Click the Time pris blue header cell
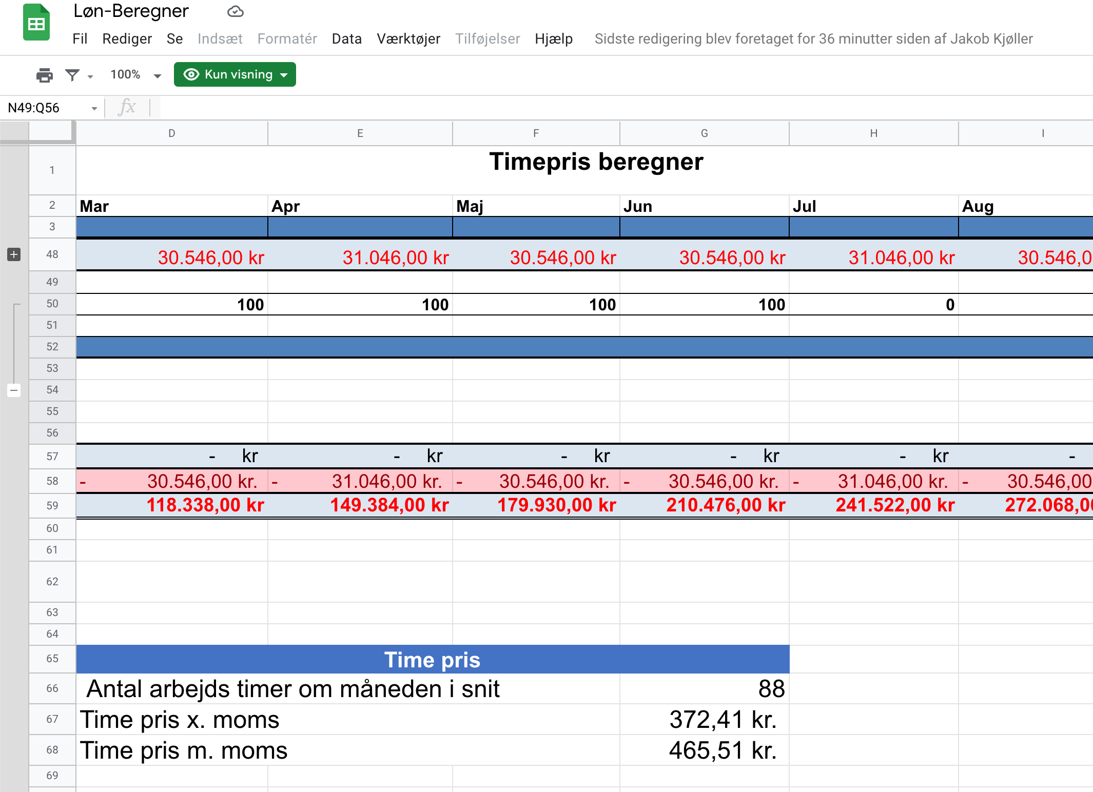Viewport: 1093px width, 792px height. (x=433, y=660)
